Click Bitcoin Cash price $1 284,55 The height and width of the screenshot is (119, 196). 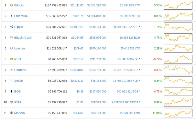click(77, 38)
